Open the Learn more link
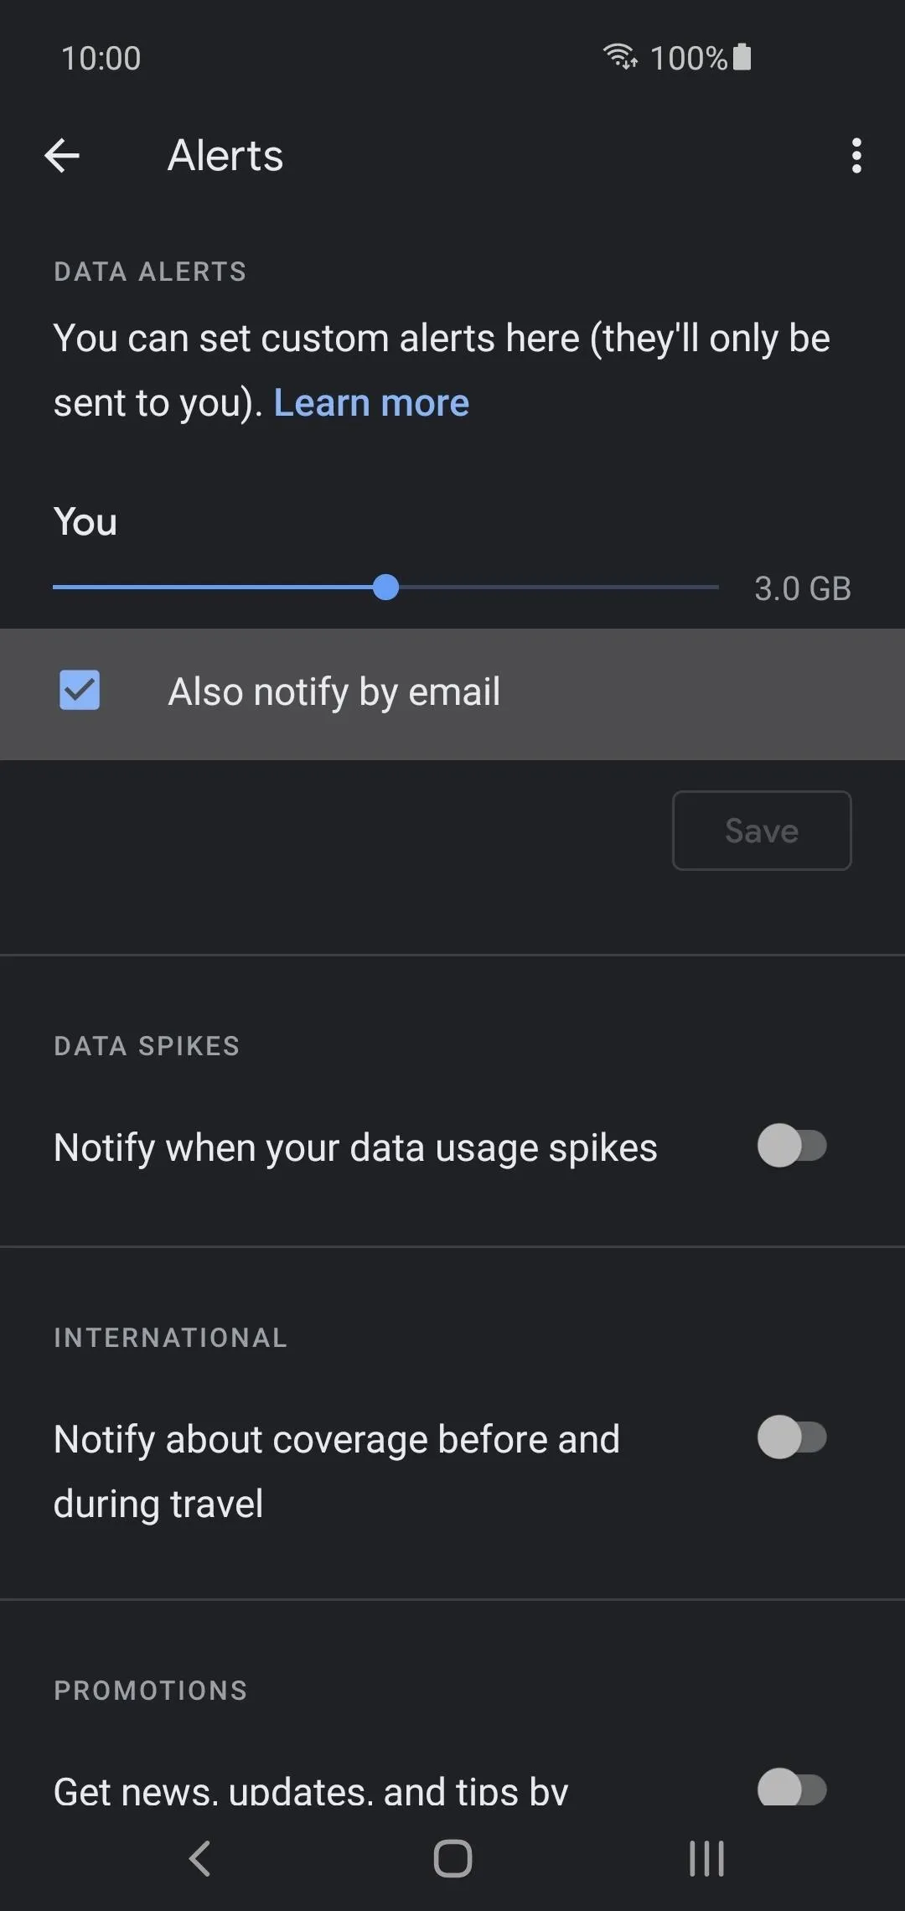This screenshot has height=1911, width=905. [371, 403]
